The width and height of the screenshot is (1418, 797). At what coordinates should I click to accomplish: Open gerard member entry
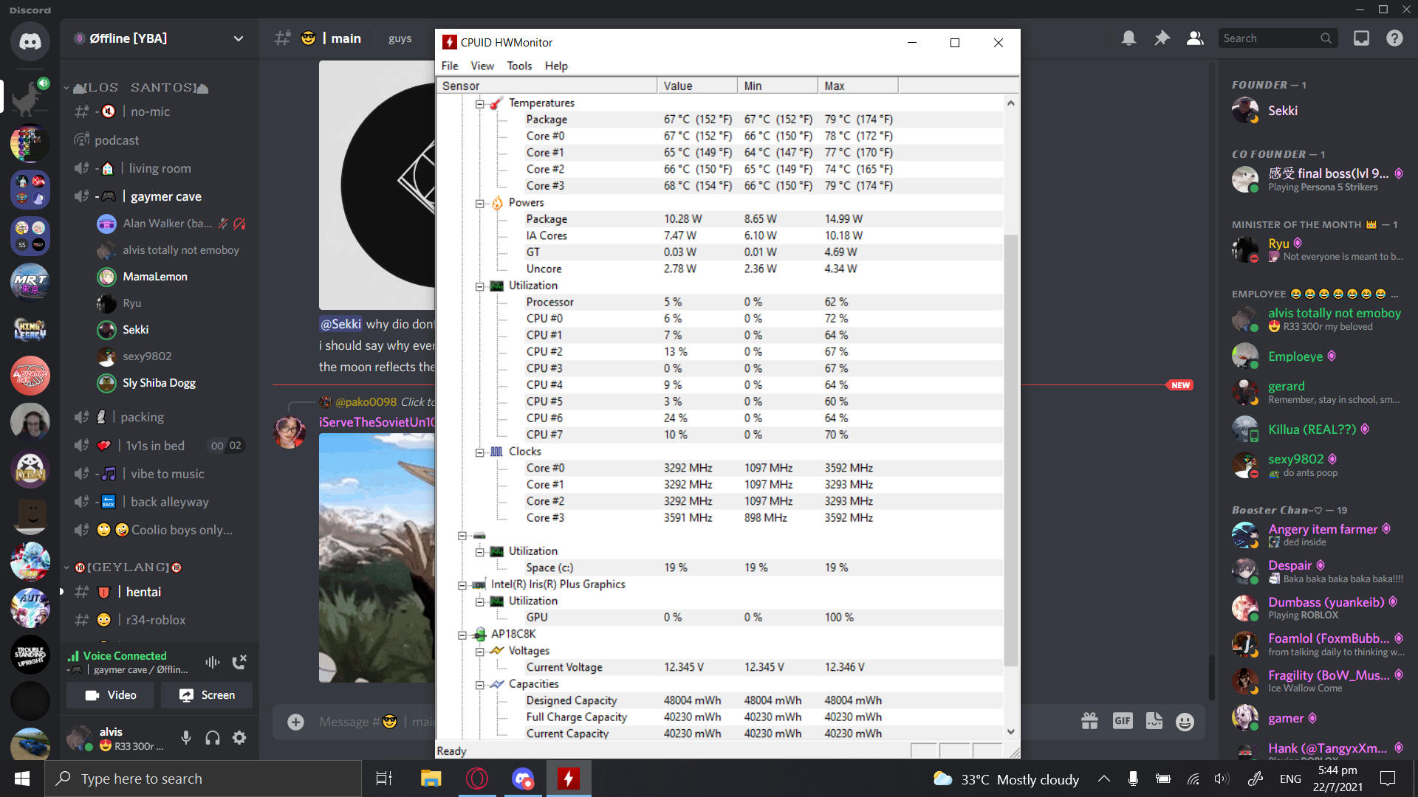click(x=1315, y=392)
